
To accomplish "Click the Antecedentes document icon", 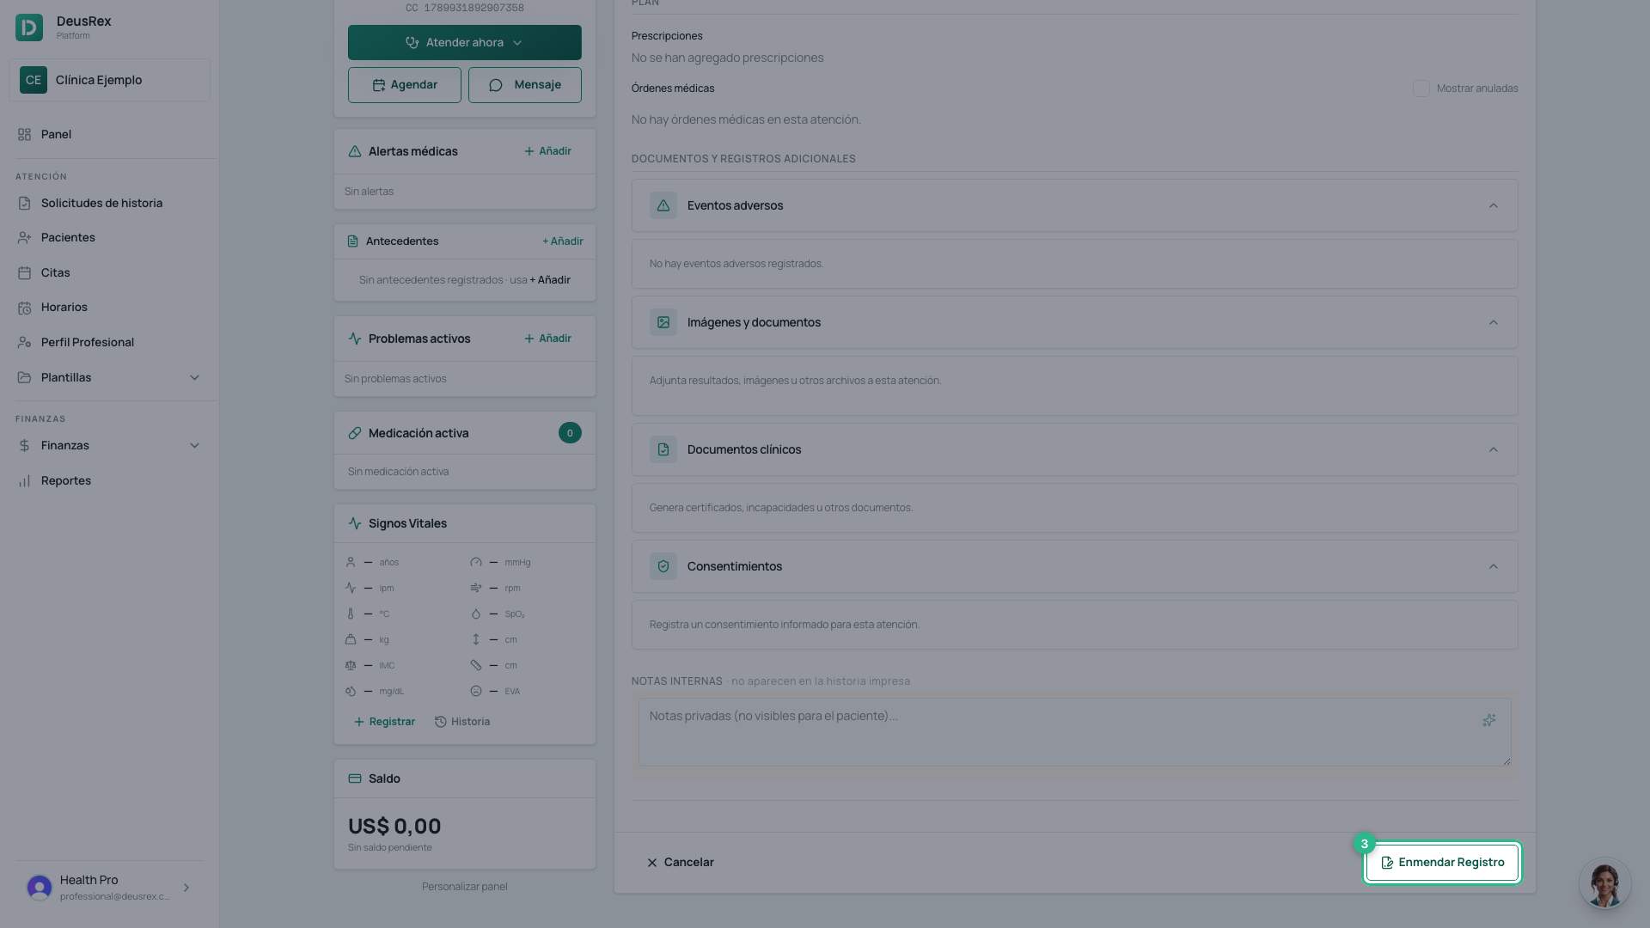I will point(352,241).
